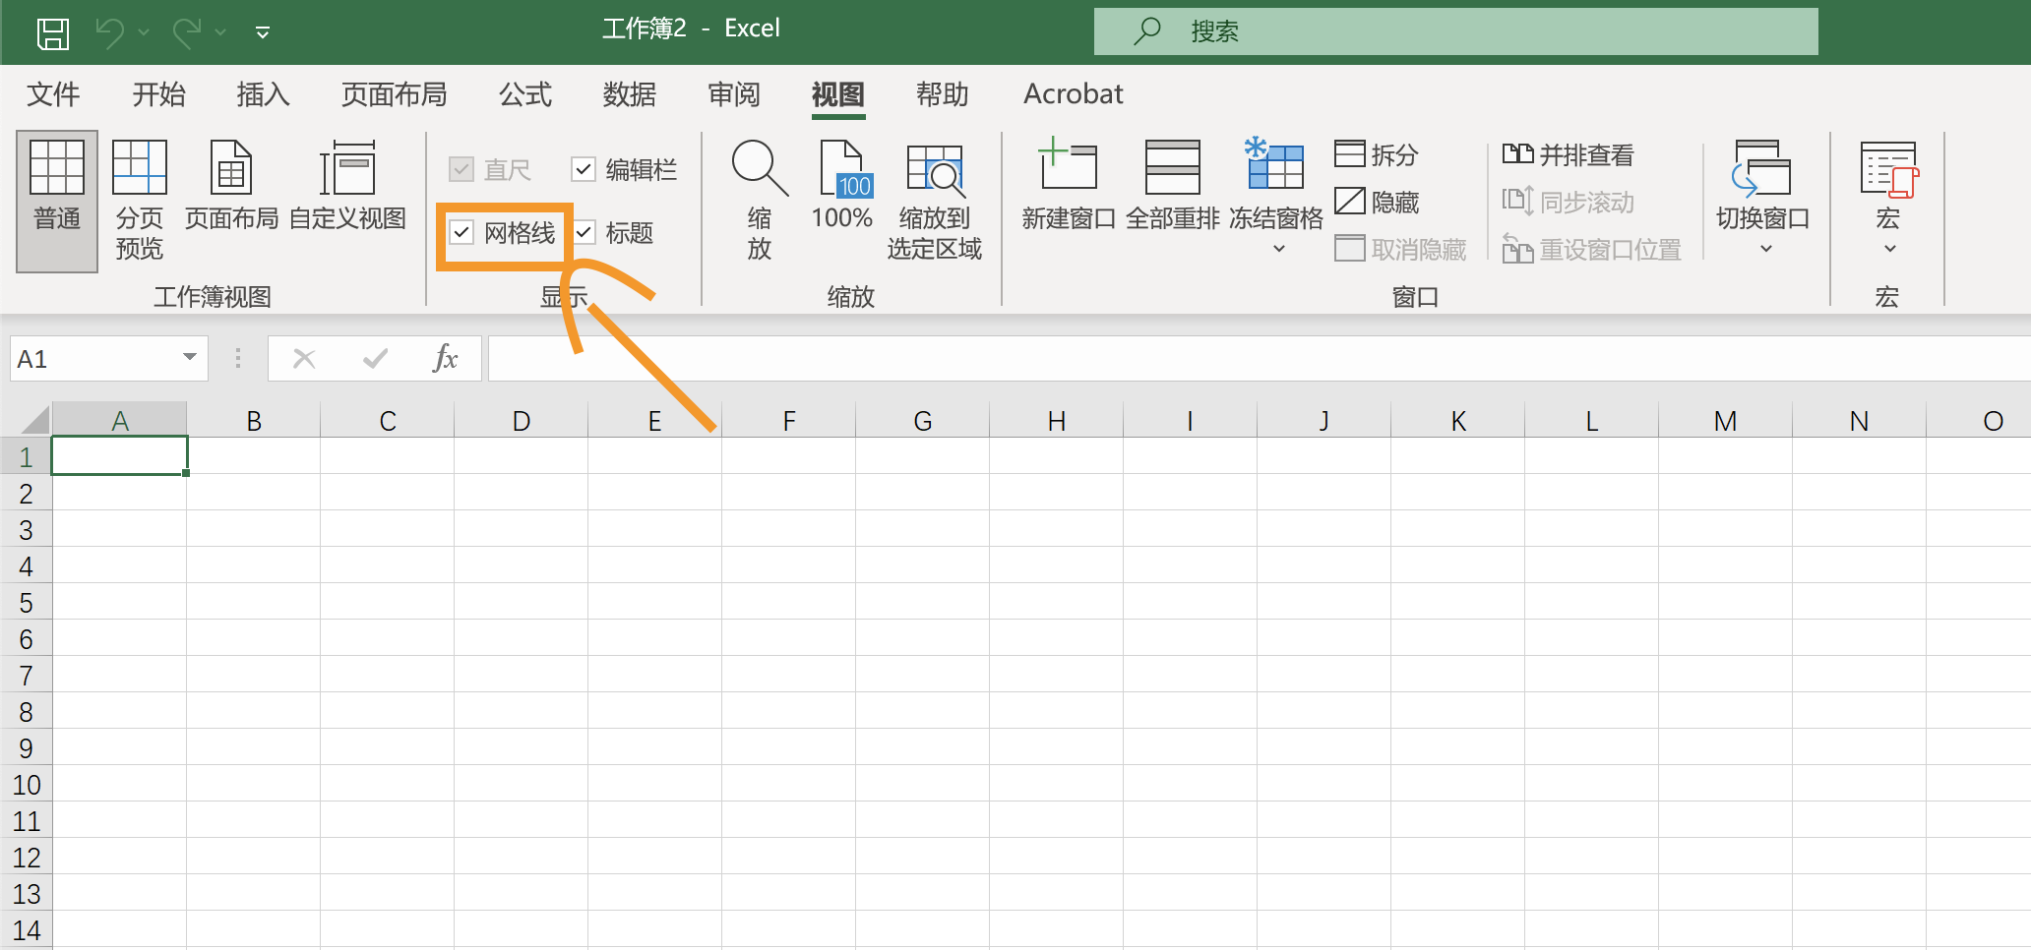This screenshot has width=2031, height=950.
Task: Uncheck the 网格线 gridlines checkbox
Action: click(x=462, y=232)
